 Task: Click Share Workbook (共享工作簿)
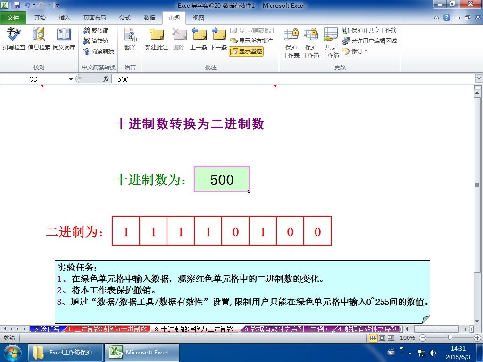[331, 43]
